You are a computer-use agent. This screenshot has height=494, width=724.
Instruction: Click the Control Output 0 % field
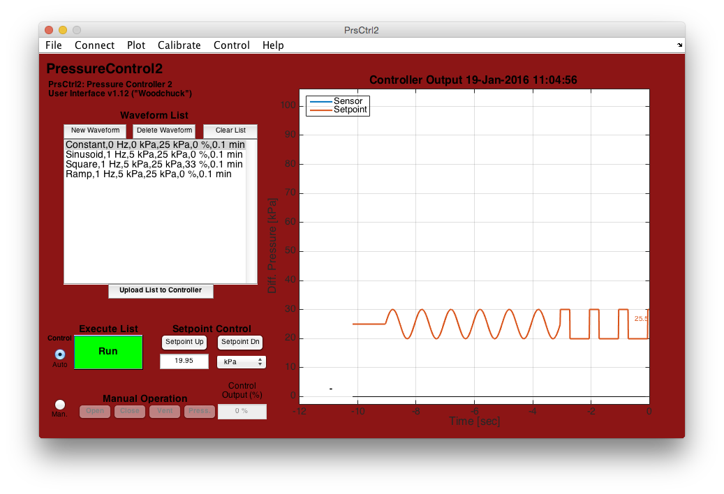242,411
